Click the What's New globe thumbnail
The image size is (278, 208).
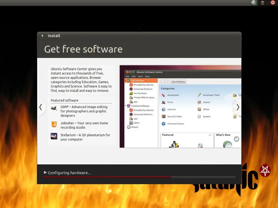(x=227, y=144)
